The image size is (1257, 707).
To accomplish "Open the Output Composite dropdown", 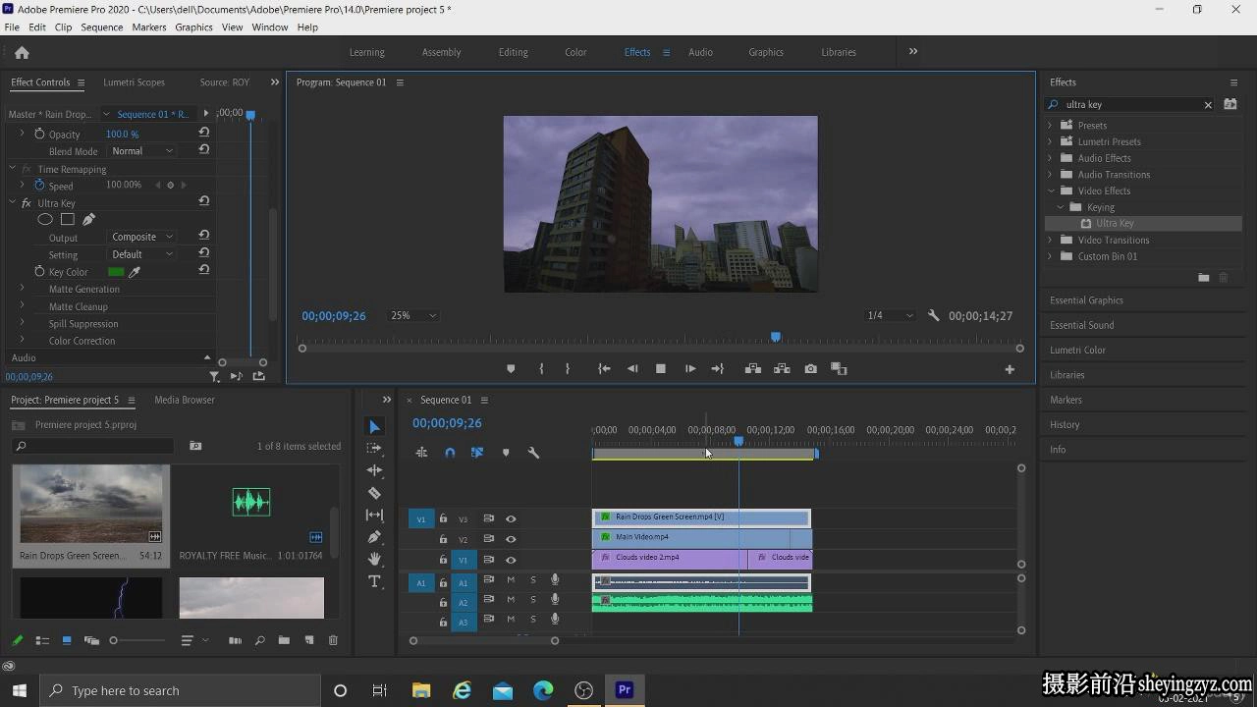I will (141, 237).
